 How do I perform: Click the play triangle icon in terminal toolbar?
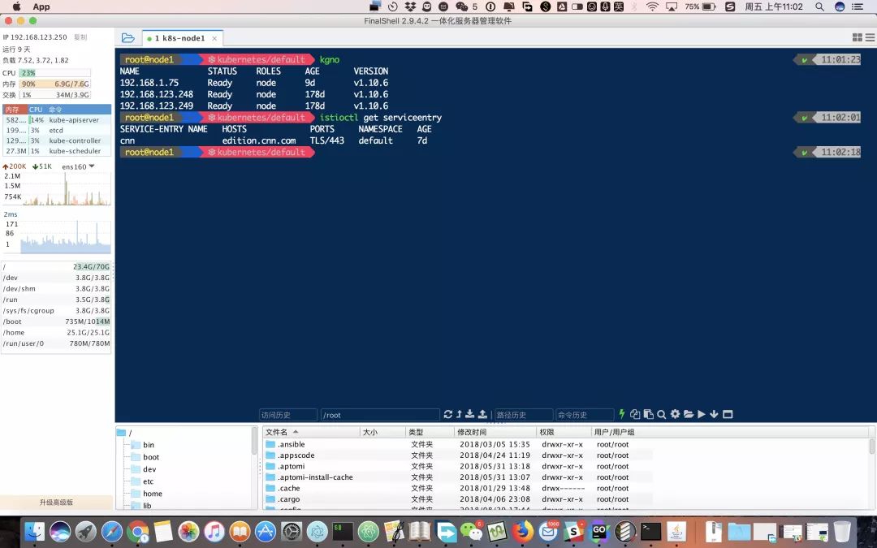[x=702, y=414]
